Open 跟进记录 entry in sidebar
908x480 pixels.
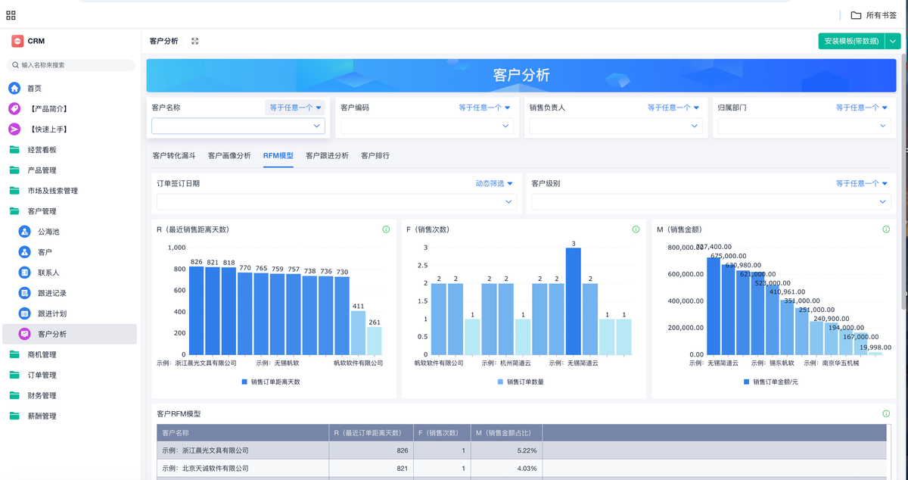coord(68,293)
